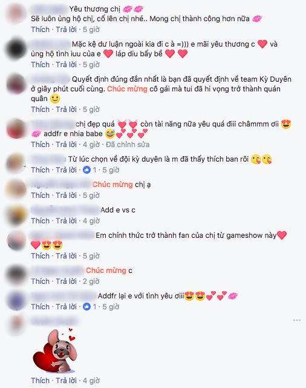Click avatar beside 'Add e vs c' comment

[16, 214]
